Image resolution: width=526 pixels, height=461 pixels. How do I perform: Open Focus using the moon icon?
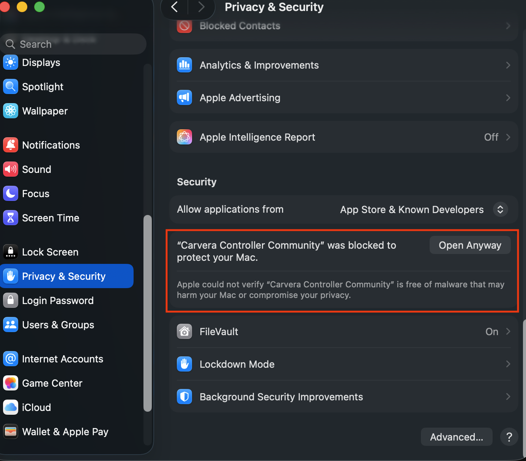pyautogui.click(x=11, y=194)
